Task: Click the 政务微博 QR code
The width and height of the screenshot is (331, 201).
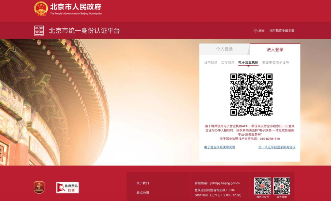Action: 282,186
